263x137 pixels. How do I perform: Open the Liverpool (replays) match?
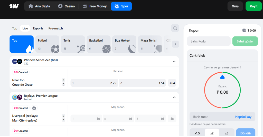pyautogui.click(x=25, y=116)
